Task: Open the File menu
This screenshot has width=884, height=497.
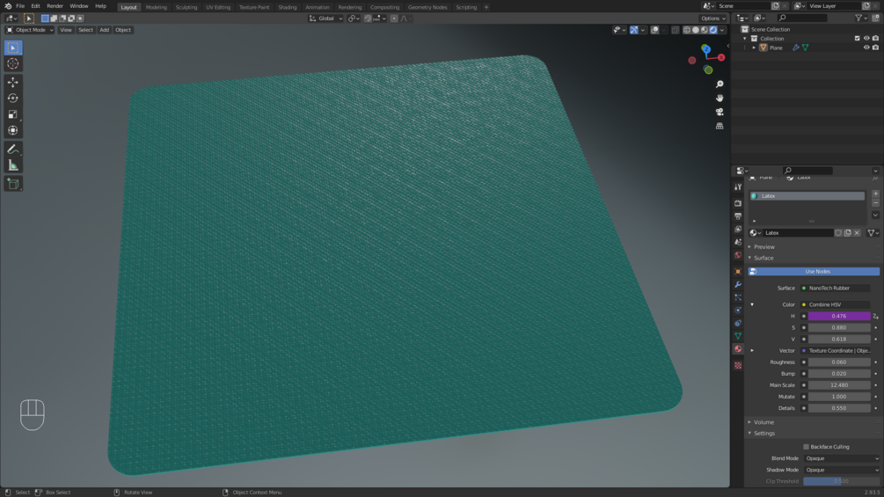Action: [x=19, y=6]
